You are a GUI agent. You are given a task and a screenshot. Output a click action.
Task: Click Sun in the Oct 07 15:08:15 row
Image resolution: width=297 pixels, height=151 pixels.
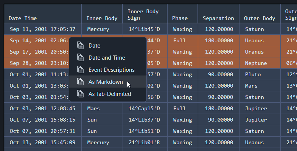(x=92, y=120)
